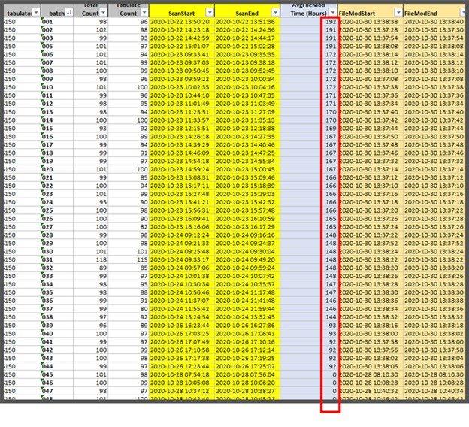Click the ScanStart column filter arrow
This screenshot has width=469, height=427.
point(209,13)
